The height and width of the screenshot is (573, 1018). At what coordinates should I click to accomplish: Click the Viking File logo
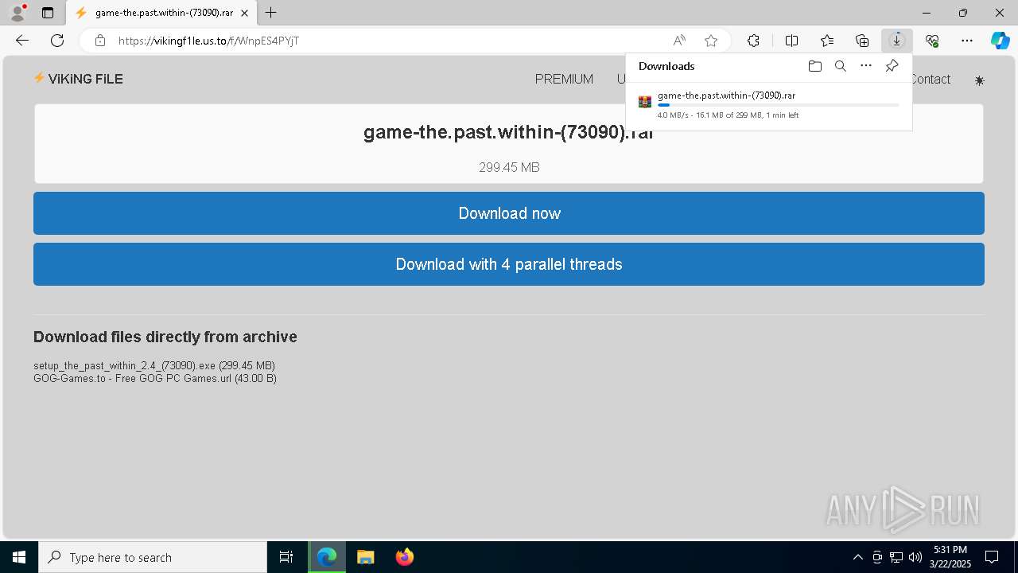pos(78,79)
